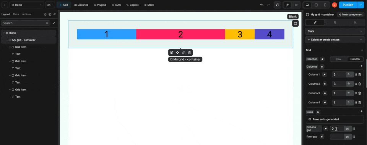Open the user avatar J
This screenshot has width=367, height=145.
[x=335, y=5]
